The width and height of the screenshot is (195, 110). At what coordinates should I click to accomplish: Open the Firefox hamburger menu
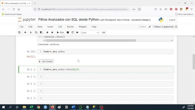[192, 9]
